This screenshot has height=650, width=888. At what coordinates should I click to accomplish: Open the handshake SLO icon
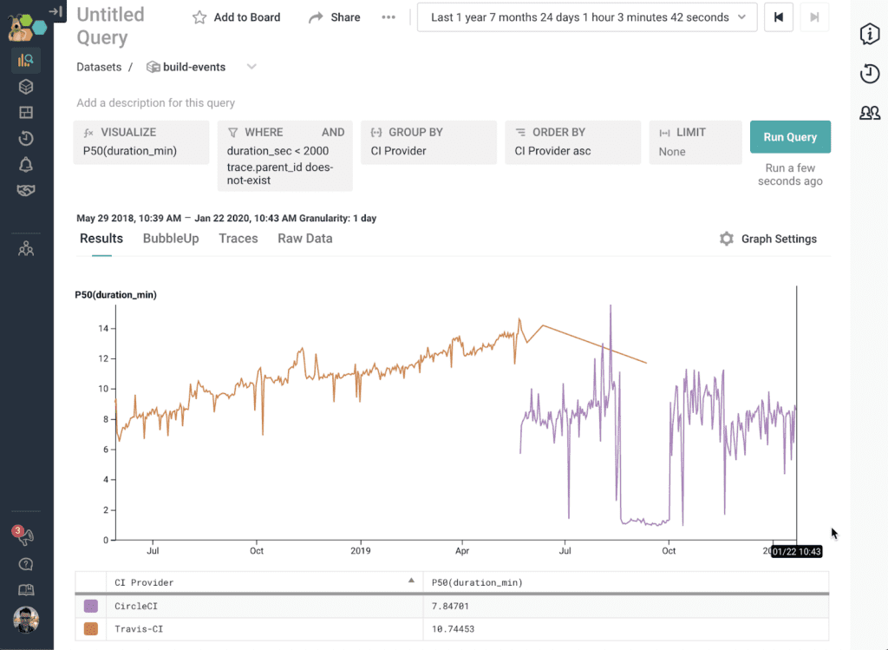pos(26,191)
